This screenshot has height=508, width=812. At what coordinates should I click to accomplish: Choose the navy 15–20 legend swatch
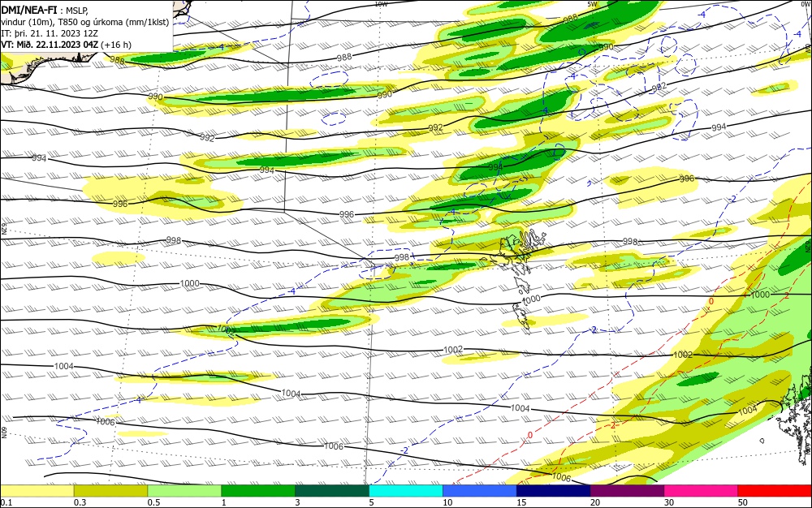[x=553, y=491]
